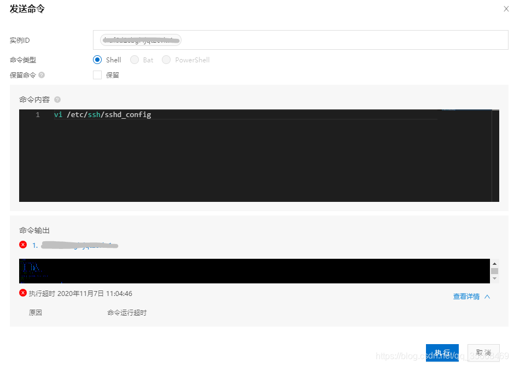Click the 命令类型 label
The image size is (514, 366).
(23, 60)
